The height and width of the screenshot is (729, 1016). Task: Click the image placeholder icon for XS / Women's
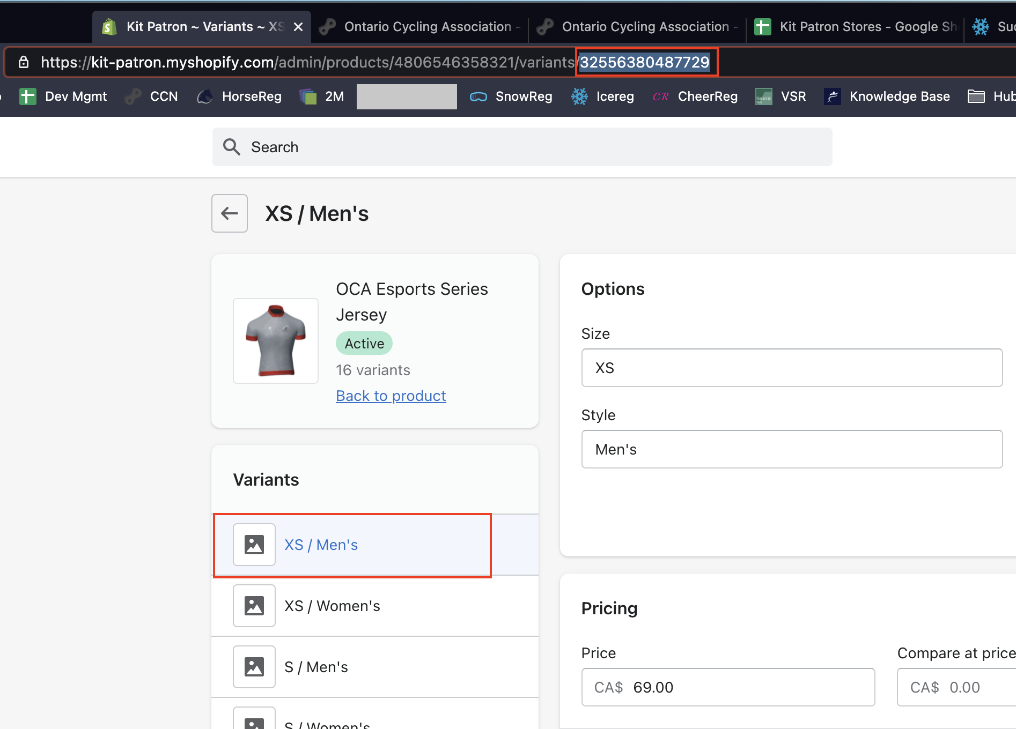point(254,606)
